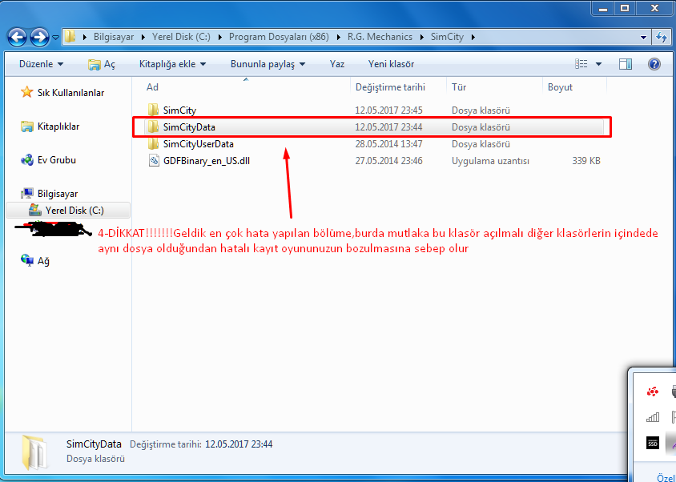This screenshot has width=676, height=482.
Task: Open Sık Kullanılanlar in the navigation pane
Action: [70, 93]
